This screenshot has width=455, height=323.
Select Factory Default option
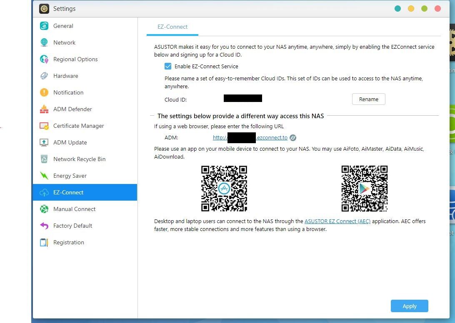tap(85, 226)
